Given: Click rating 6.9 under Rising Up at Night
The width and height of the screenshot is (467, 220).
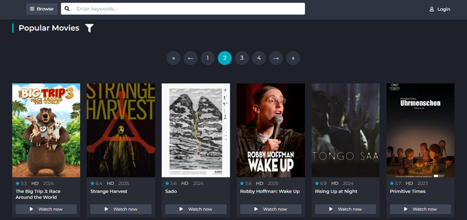Looking at the screenshot, I should pos(323,183).
